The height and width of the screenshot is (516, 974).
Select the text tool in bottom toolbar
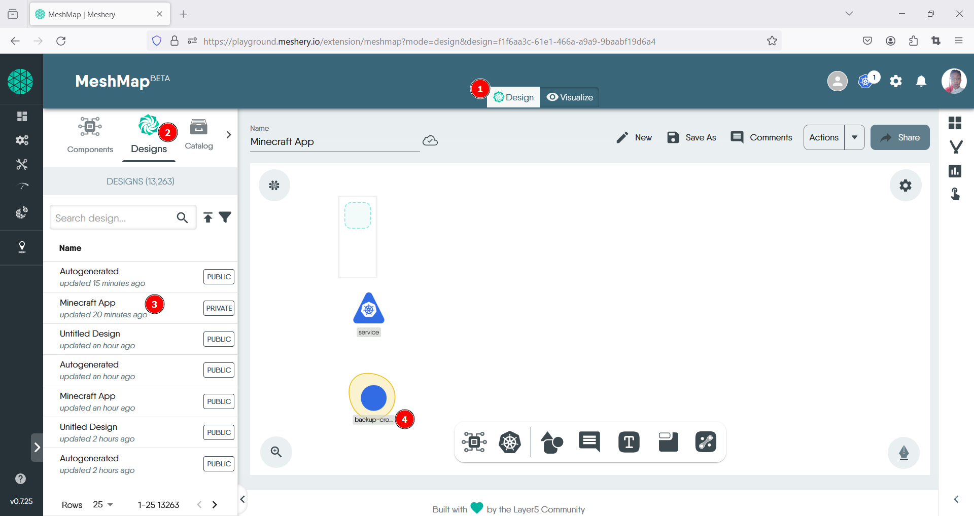629,442
